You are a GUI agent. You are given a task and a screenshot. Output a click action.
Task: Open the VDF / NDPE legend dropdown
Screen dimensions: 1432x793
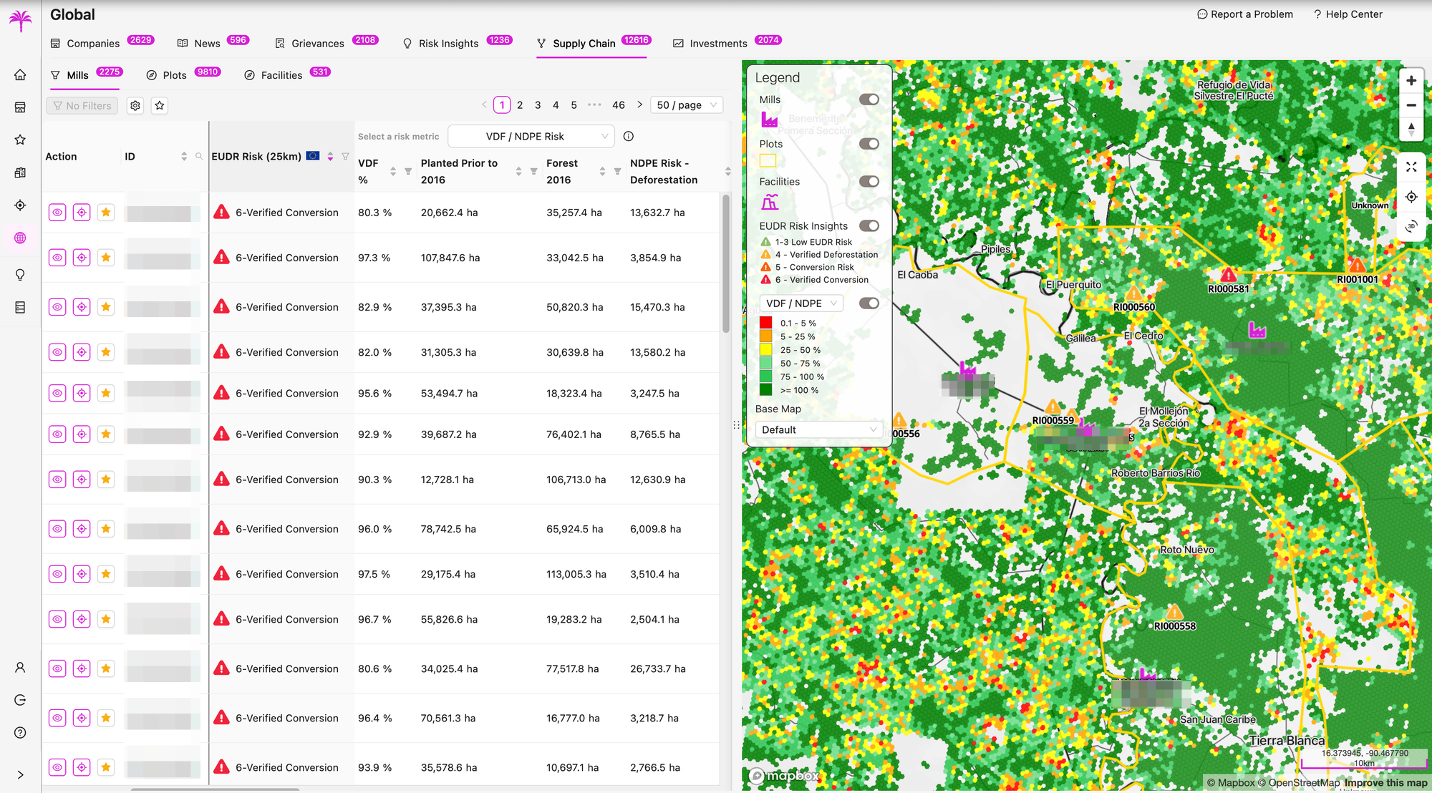pyautogui.click(x=801, y=303)
